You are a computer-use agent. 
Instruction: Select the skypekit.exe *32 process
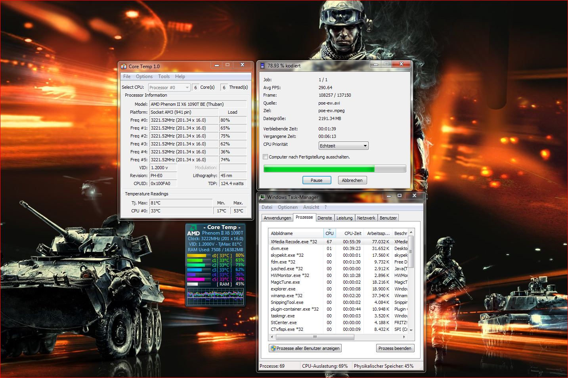[338, 255]
